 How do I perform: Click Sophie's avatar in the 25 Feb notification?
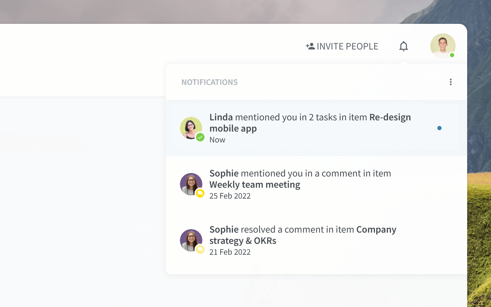click(x=191, y=184)
